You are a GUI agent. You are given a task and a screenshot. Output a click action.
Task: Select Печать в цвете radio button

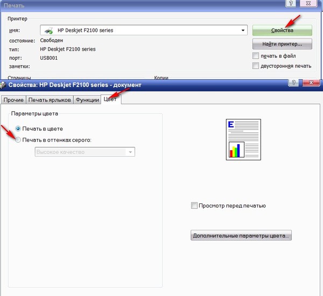click(x=18, y=129)
